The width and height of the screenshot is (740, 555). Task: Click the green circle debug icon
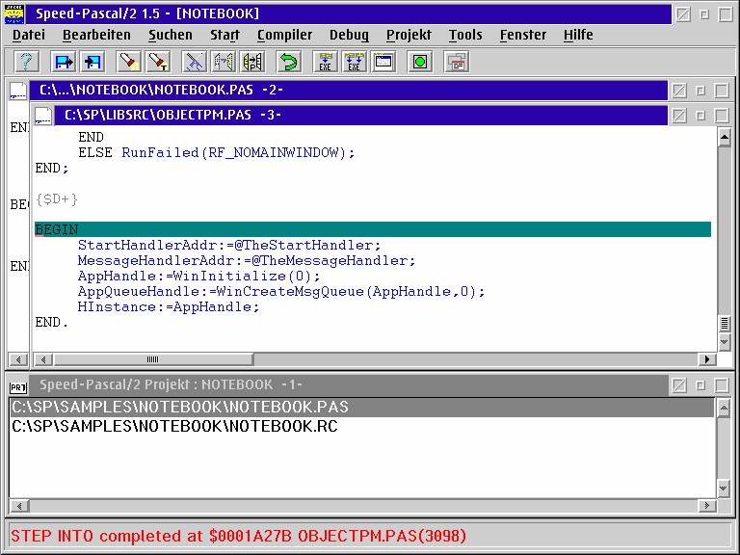click(420, 62)
